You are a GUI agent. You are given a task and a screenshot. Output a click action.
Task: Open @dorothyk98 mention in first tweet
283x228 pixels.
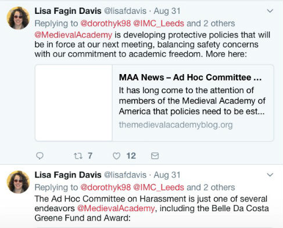point(106,24)
